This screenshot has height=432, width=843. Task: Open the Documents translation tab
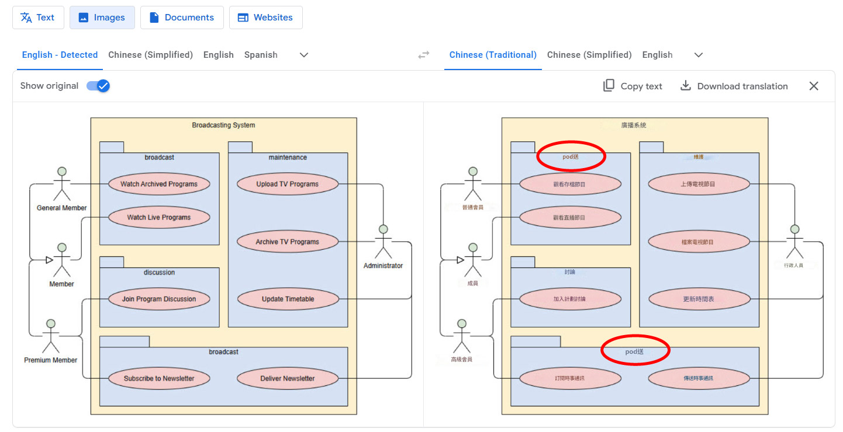(182, 18)
